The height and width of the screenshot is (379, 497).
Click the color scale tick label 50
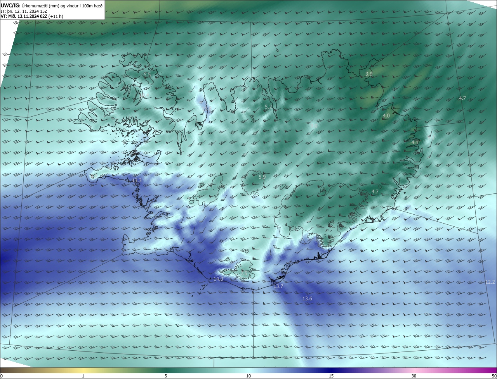[494, 376]
